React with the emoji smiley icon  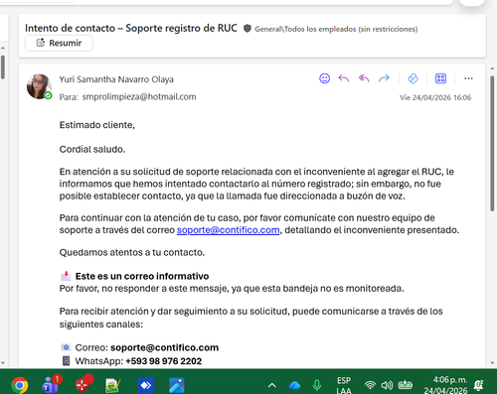pyautogui.click(x=324, y=78)
